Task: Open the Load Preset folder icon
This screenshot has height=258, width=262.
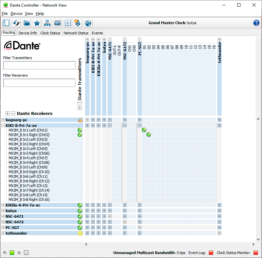Action: pos(26,23)
